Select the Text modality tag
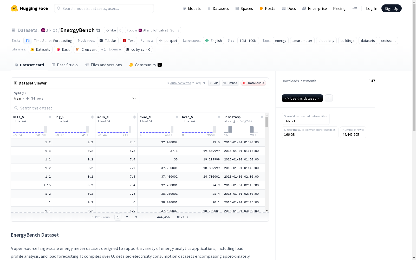The width and height of the screenshot is (416, 260). point(128,41)
